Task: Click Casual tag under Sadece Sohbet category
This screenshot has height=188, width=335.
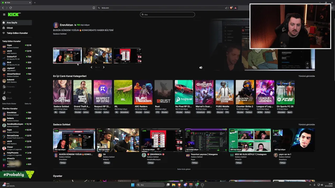Action: coord(62,112)
